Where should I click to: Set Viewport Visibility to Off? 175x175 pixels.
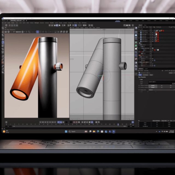click(x=171, y=85)
